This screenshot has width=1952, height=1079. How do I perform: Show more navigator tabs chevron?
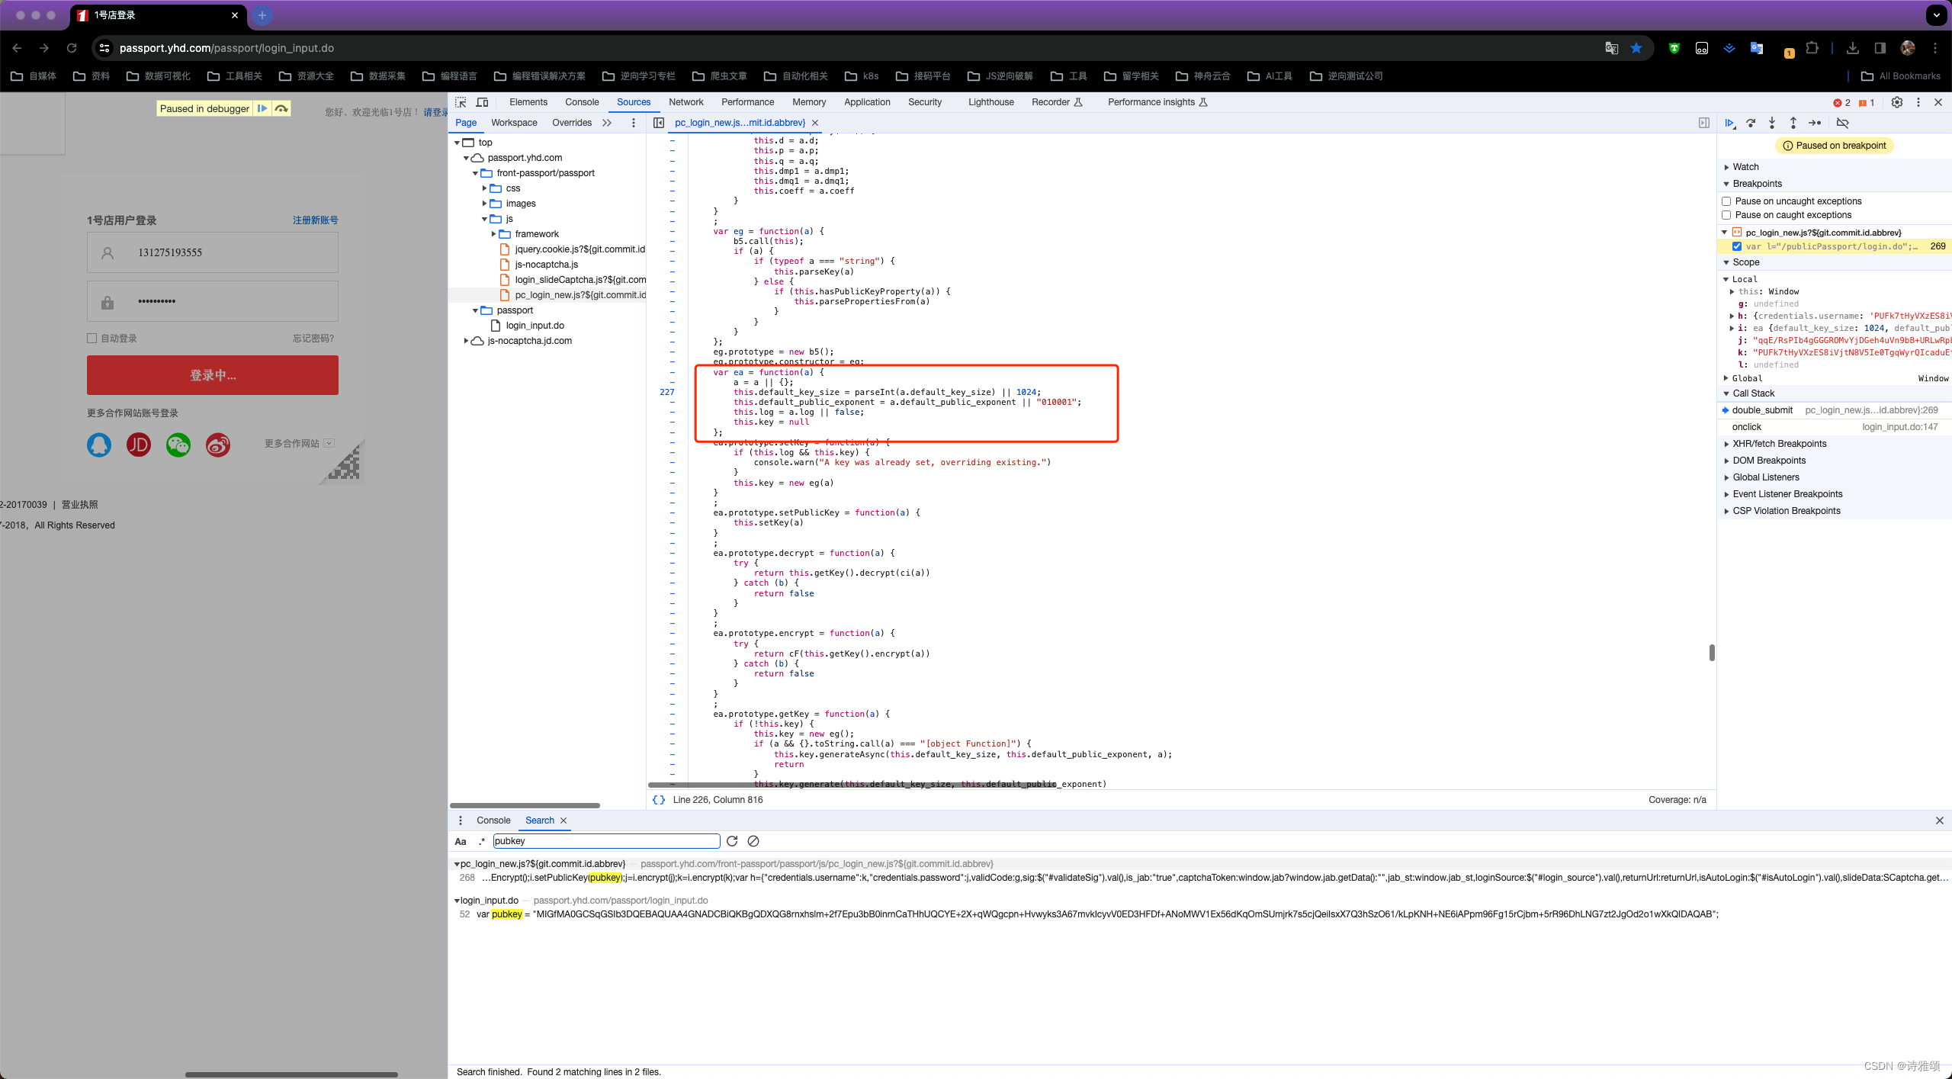607,123
